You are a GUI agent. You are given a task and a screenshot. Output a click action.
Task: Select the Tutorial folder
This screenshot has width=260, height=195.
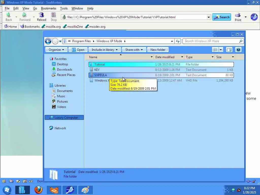point(161,64)
